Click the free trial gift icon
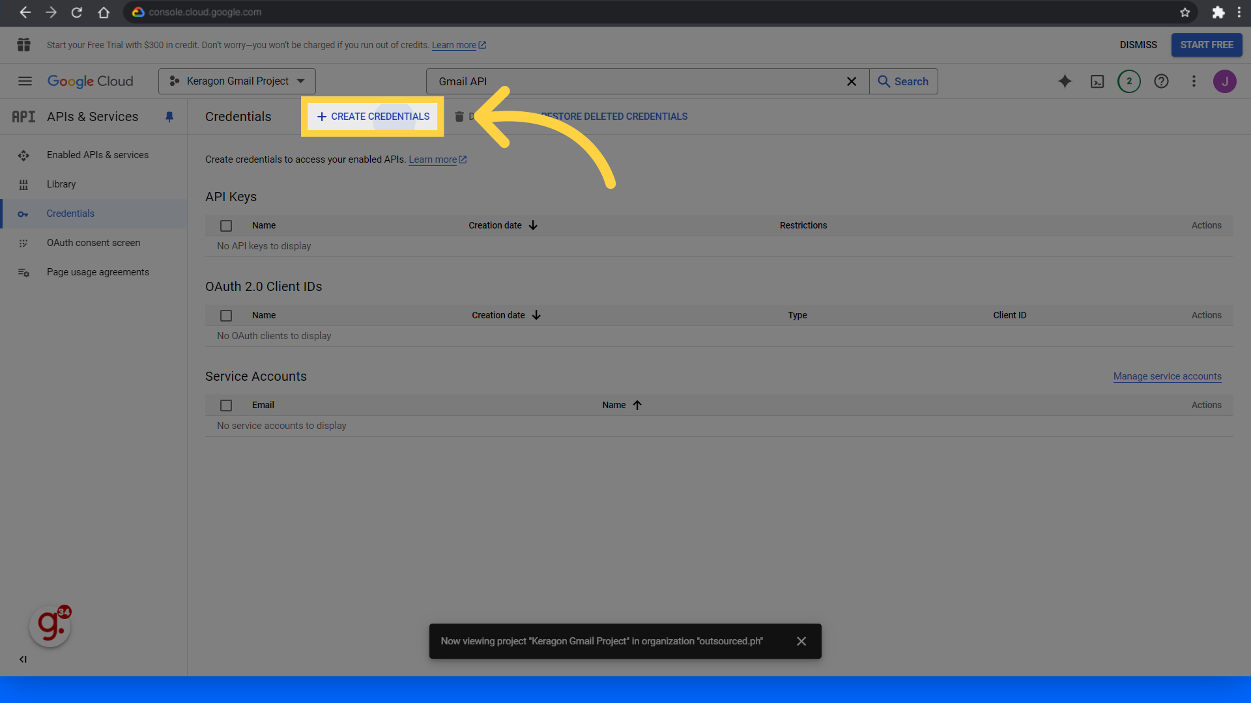The height and width of the screenshot is (703, 1251). coord(24,45)
